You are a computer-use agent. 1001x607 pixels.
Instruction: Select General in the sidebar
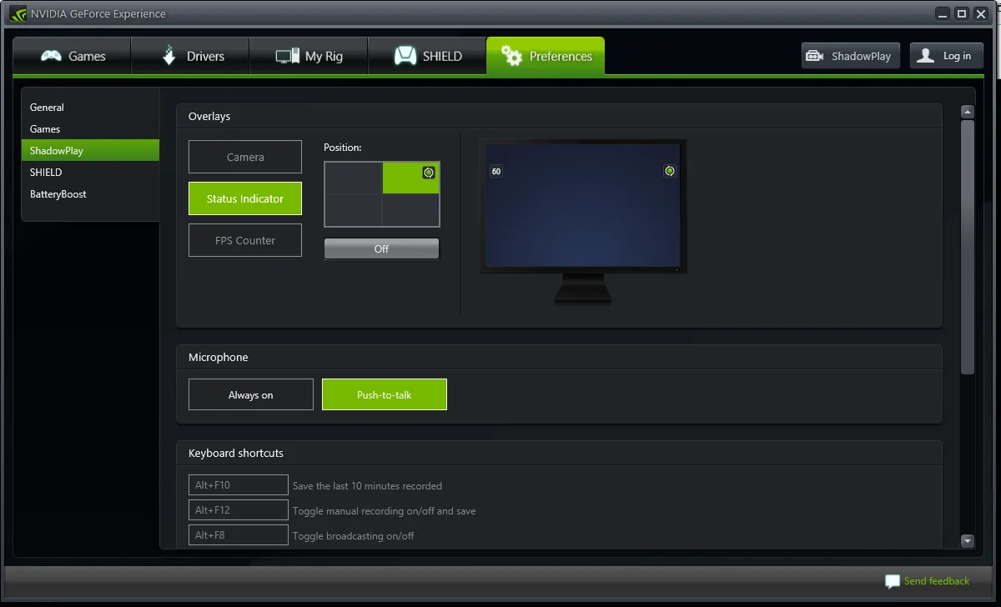point(89,107)
